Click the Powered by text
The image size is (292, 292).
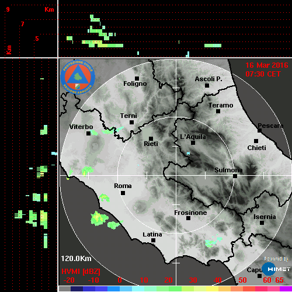click(276, 259)
